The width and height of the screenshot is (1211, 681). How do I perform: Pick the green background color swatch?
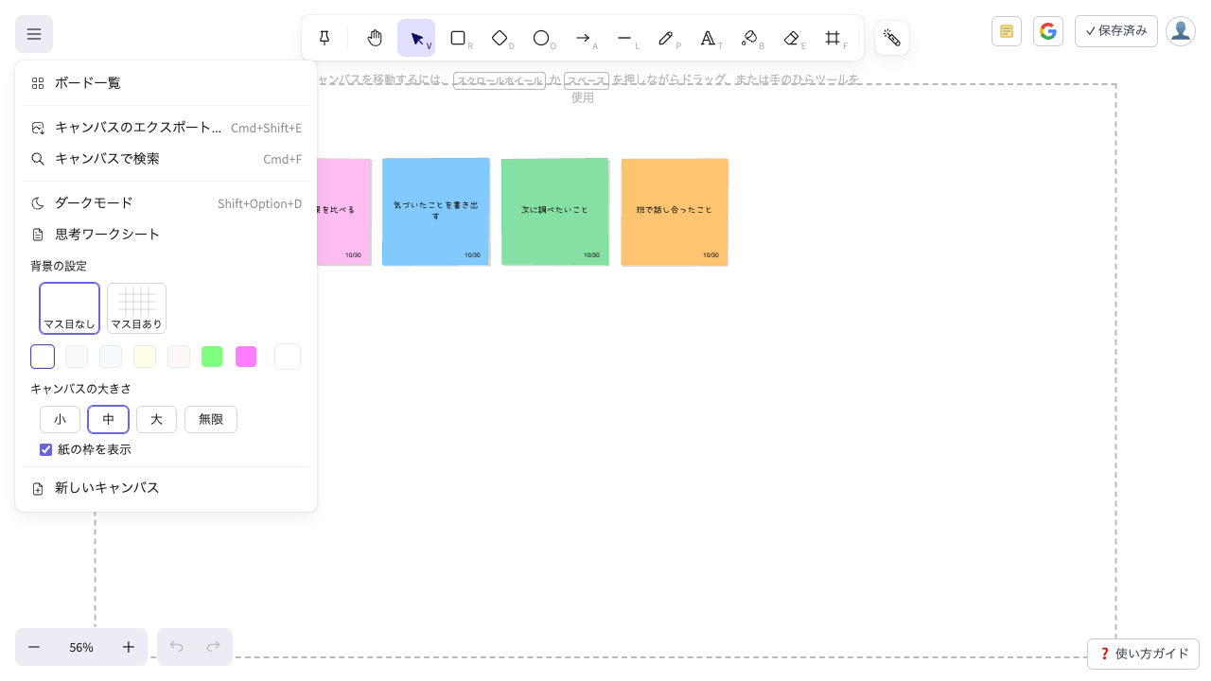tap(212, 357)
